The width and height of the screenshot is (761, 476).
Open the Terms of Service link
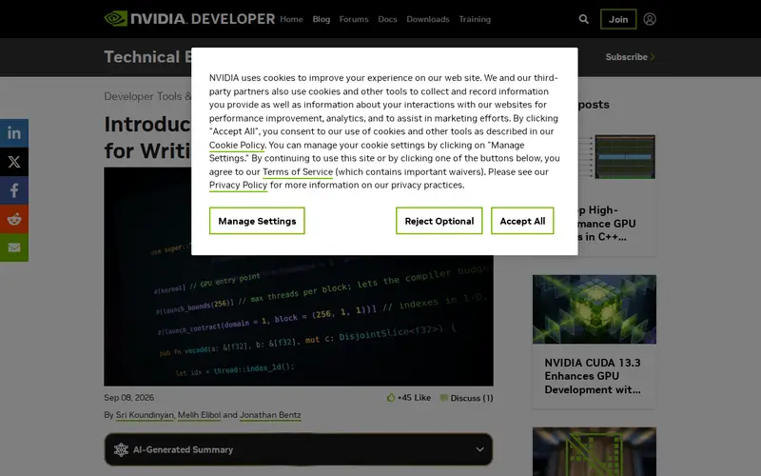coord(298,171)
